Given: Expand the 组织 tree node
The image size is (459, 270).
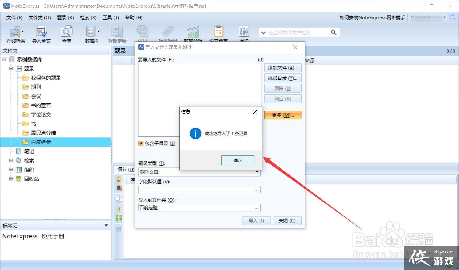Looking at the screenshot, I should coord(11,170).
